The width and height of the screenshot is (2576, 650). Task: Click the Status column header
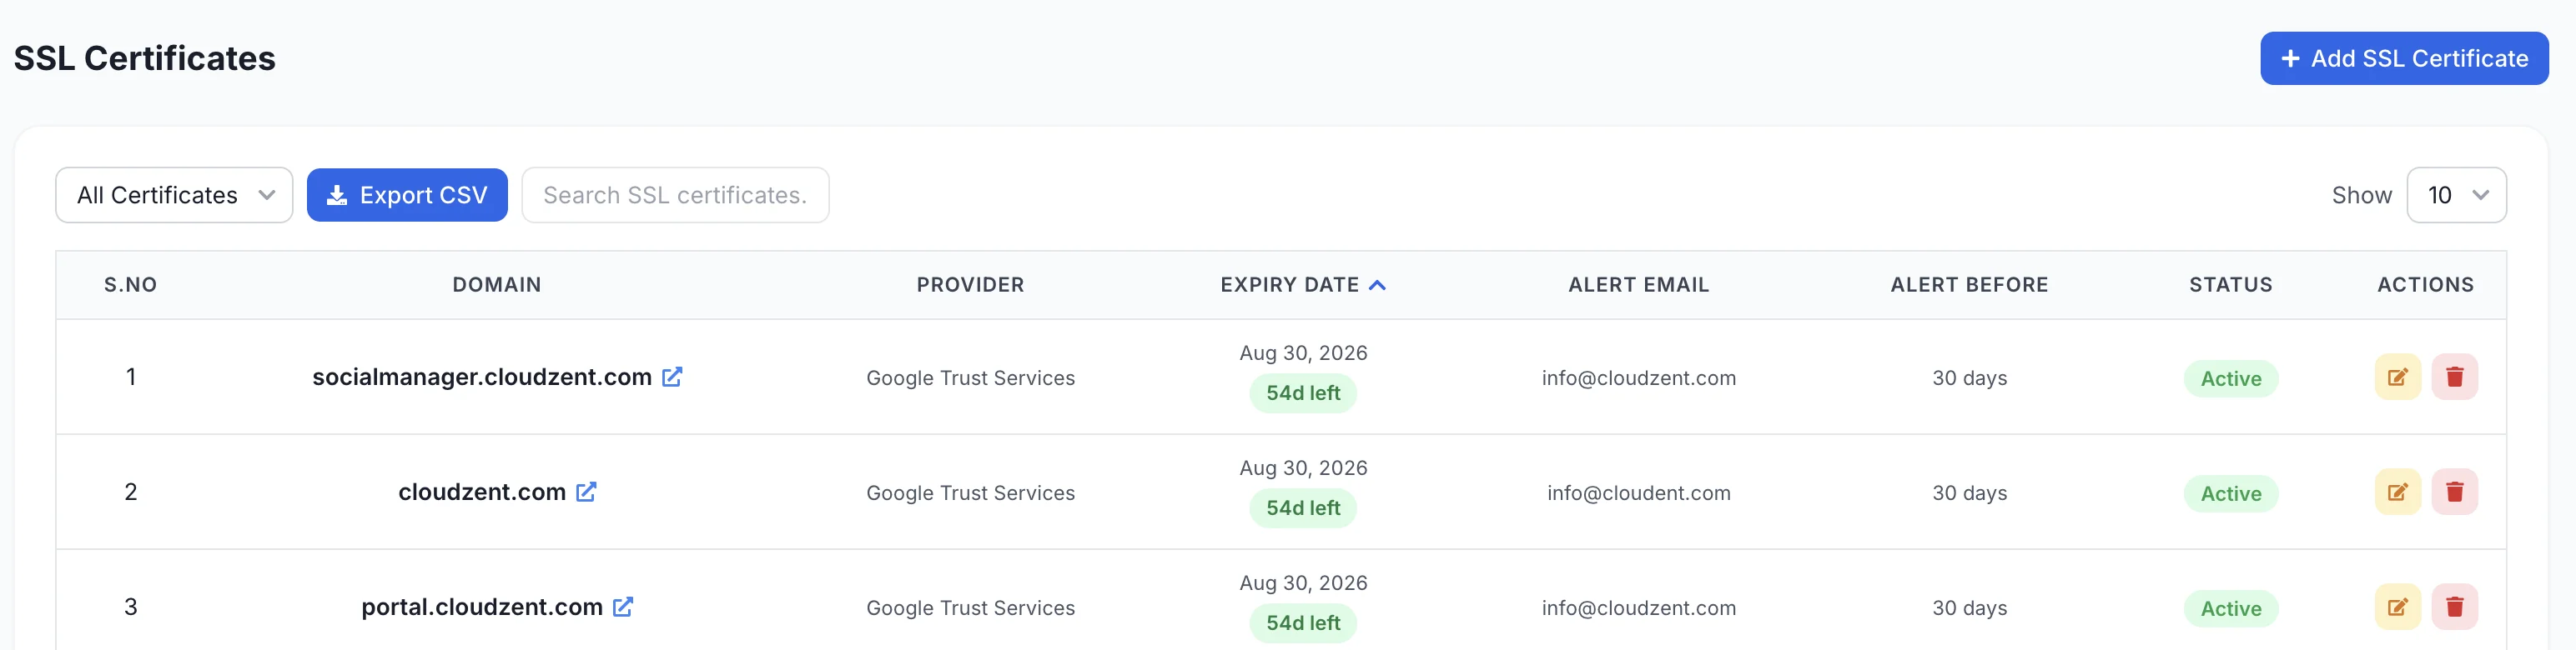(x=2230, y=284)
